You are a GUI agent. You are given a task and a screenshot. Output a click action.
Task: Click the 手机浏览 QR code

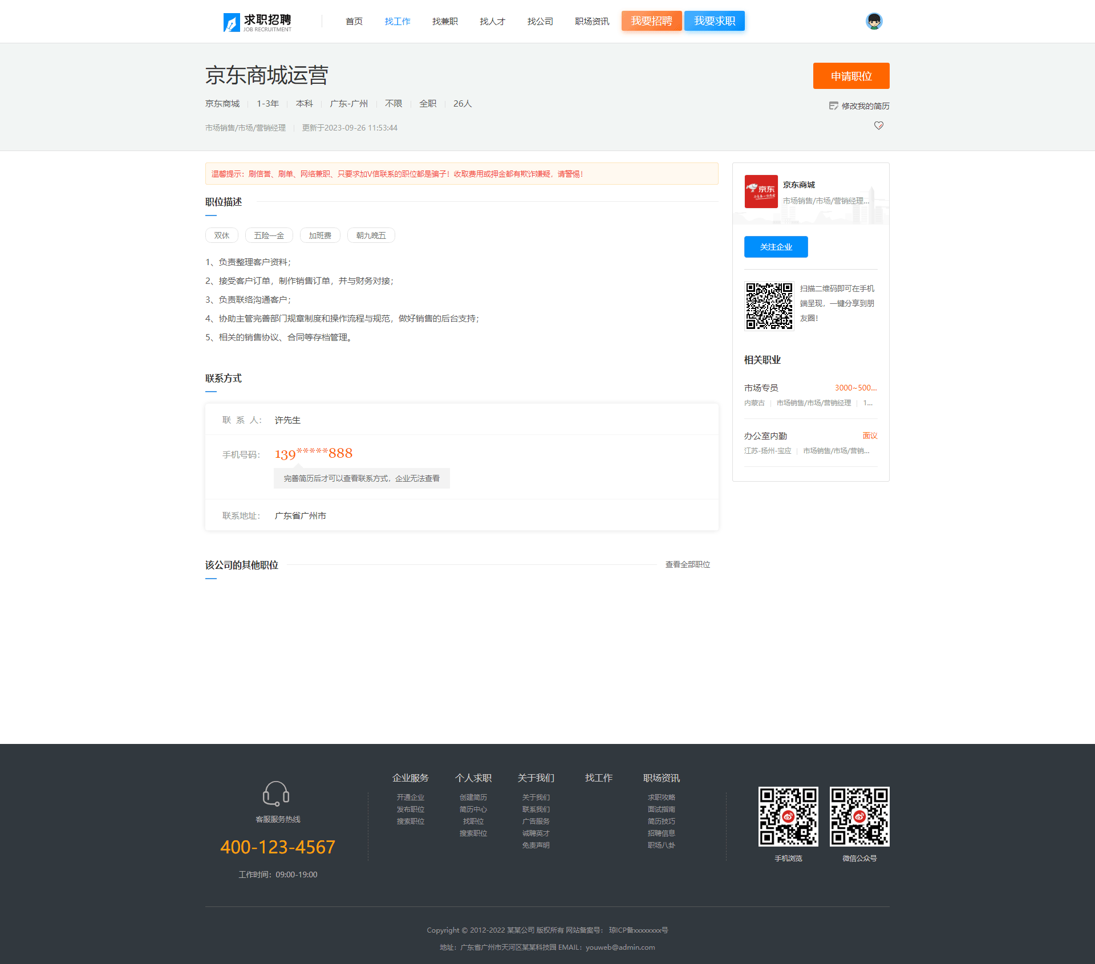[x=788, y=816]
